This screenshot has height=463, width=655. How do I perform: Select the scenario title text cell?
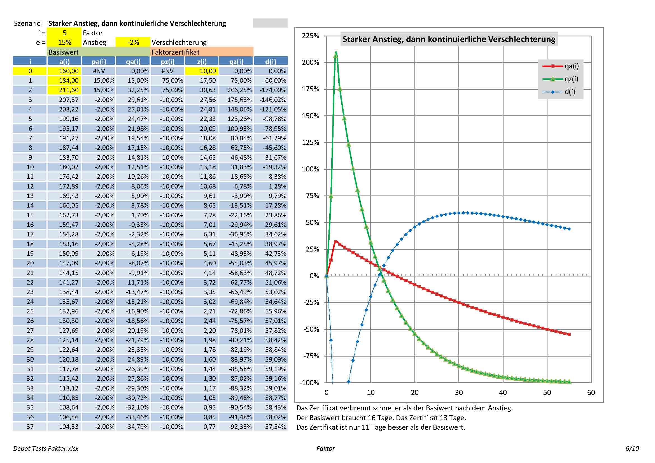137,24
